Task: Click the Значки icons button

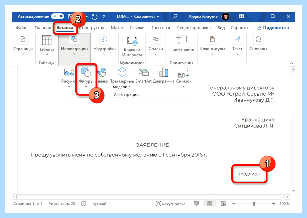Action: click(102, 76)
